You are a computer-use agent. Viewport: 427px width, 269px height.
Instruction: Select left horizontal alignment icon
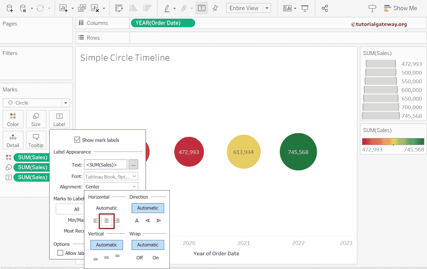point(95,221)
